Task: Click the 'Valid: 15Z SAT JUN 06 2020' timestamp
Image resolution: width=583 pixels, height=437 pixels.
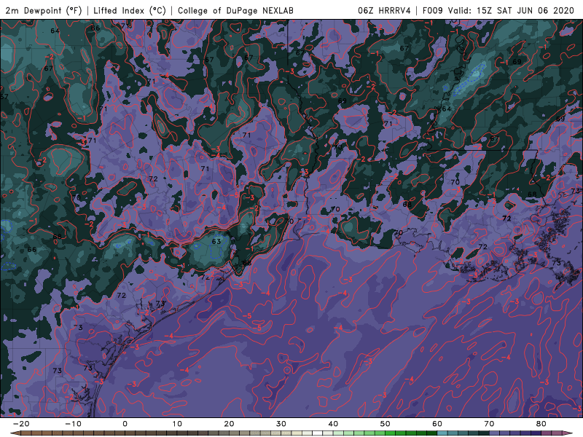Action: pos(512,11)
